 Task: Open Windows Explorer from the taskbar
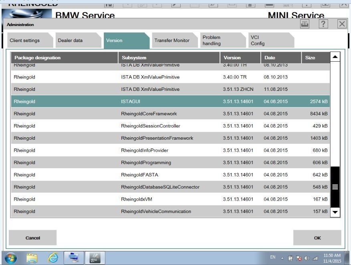32,258
